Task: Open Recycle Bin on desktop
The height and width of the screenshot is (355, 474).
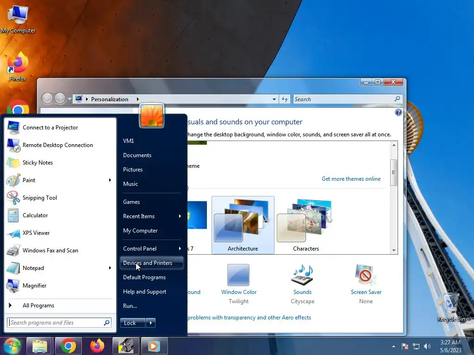Action: coord(451,307)
